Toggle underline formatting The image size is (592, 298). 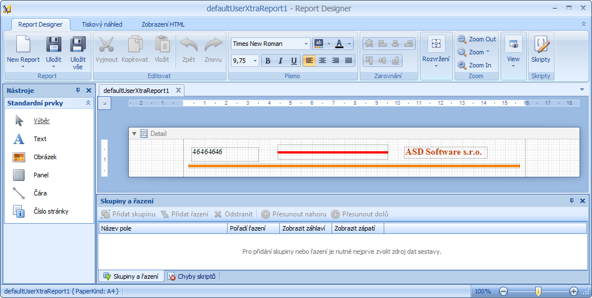tap(294, 61)
